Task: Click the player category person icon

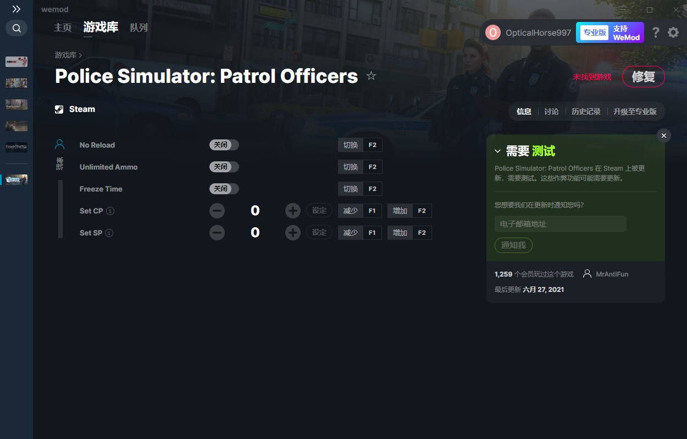Action: [x=60, y=145]
